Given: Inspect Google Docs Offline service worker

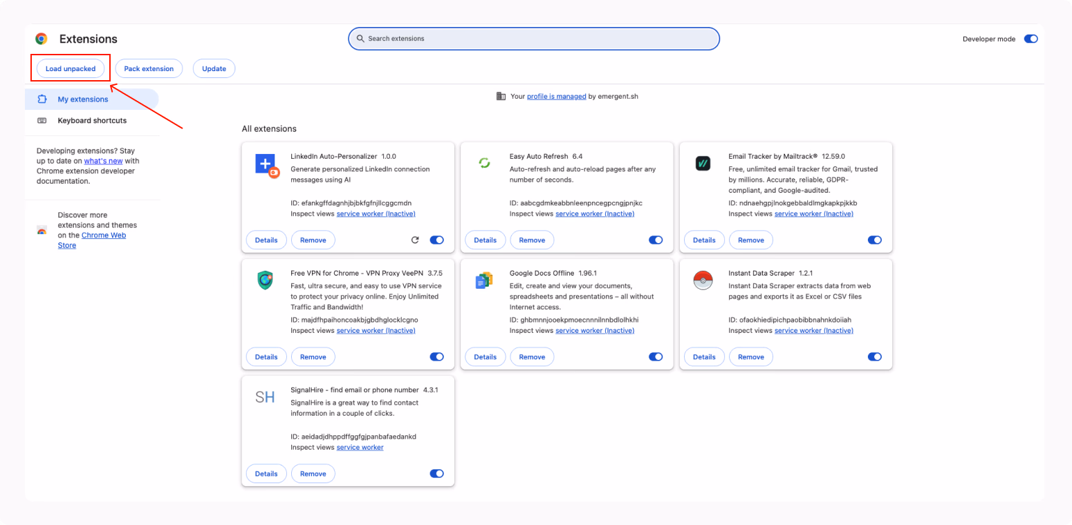Looking at the screenshot, I should [x=595, y=330].
